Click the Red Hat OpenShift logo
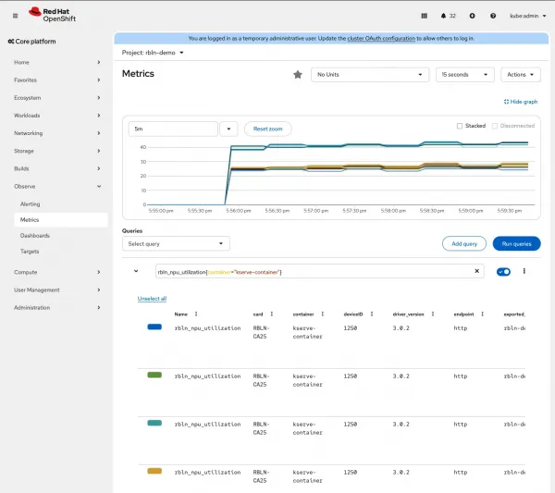This screenshot has height=493, width=555. pyautogui.click(x=53, y=15)
